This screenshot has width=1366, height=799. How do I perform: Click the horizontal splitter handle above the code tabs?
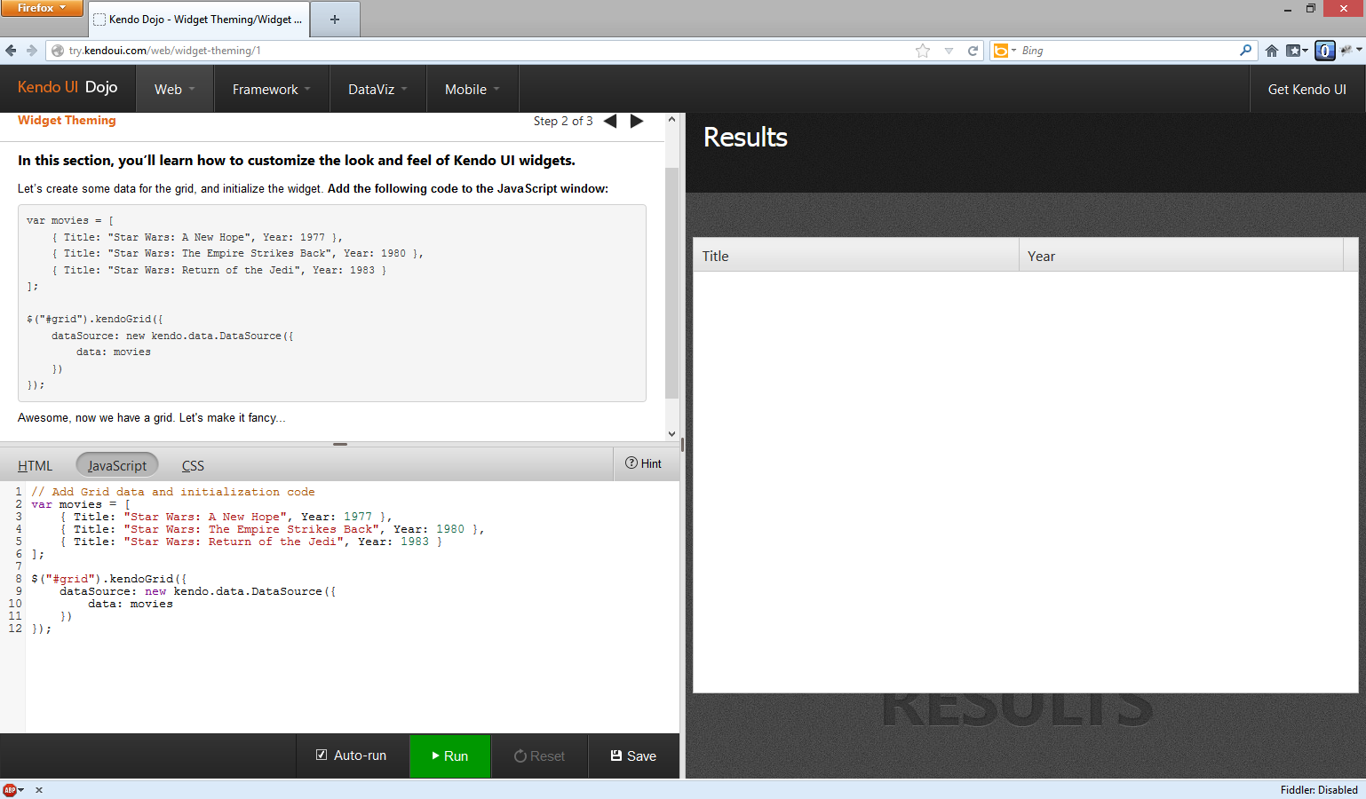(x=340, y=444)
